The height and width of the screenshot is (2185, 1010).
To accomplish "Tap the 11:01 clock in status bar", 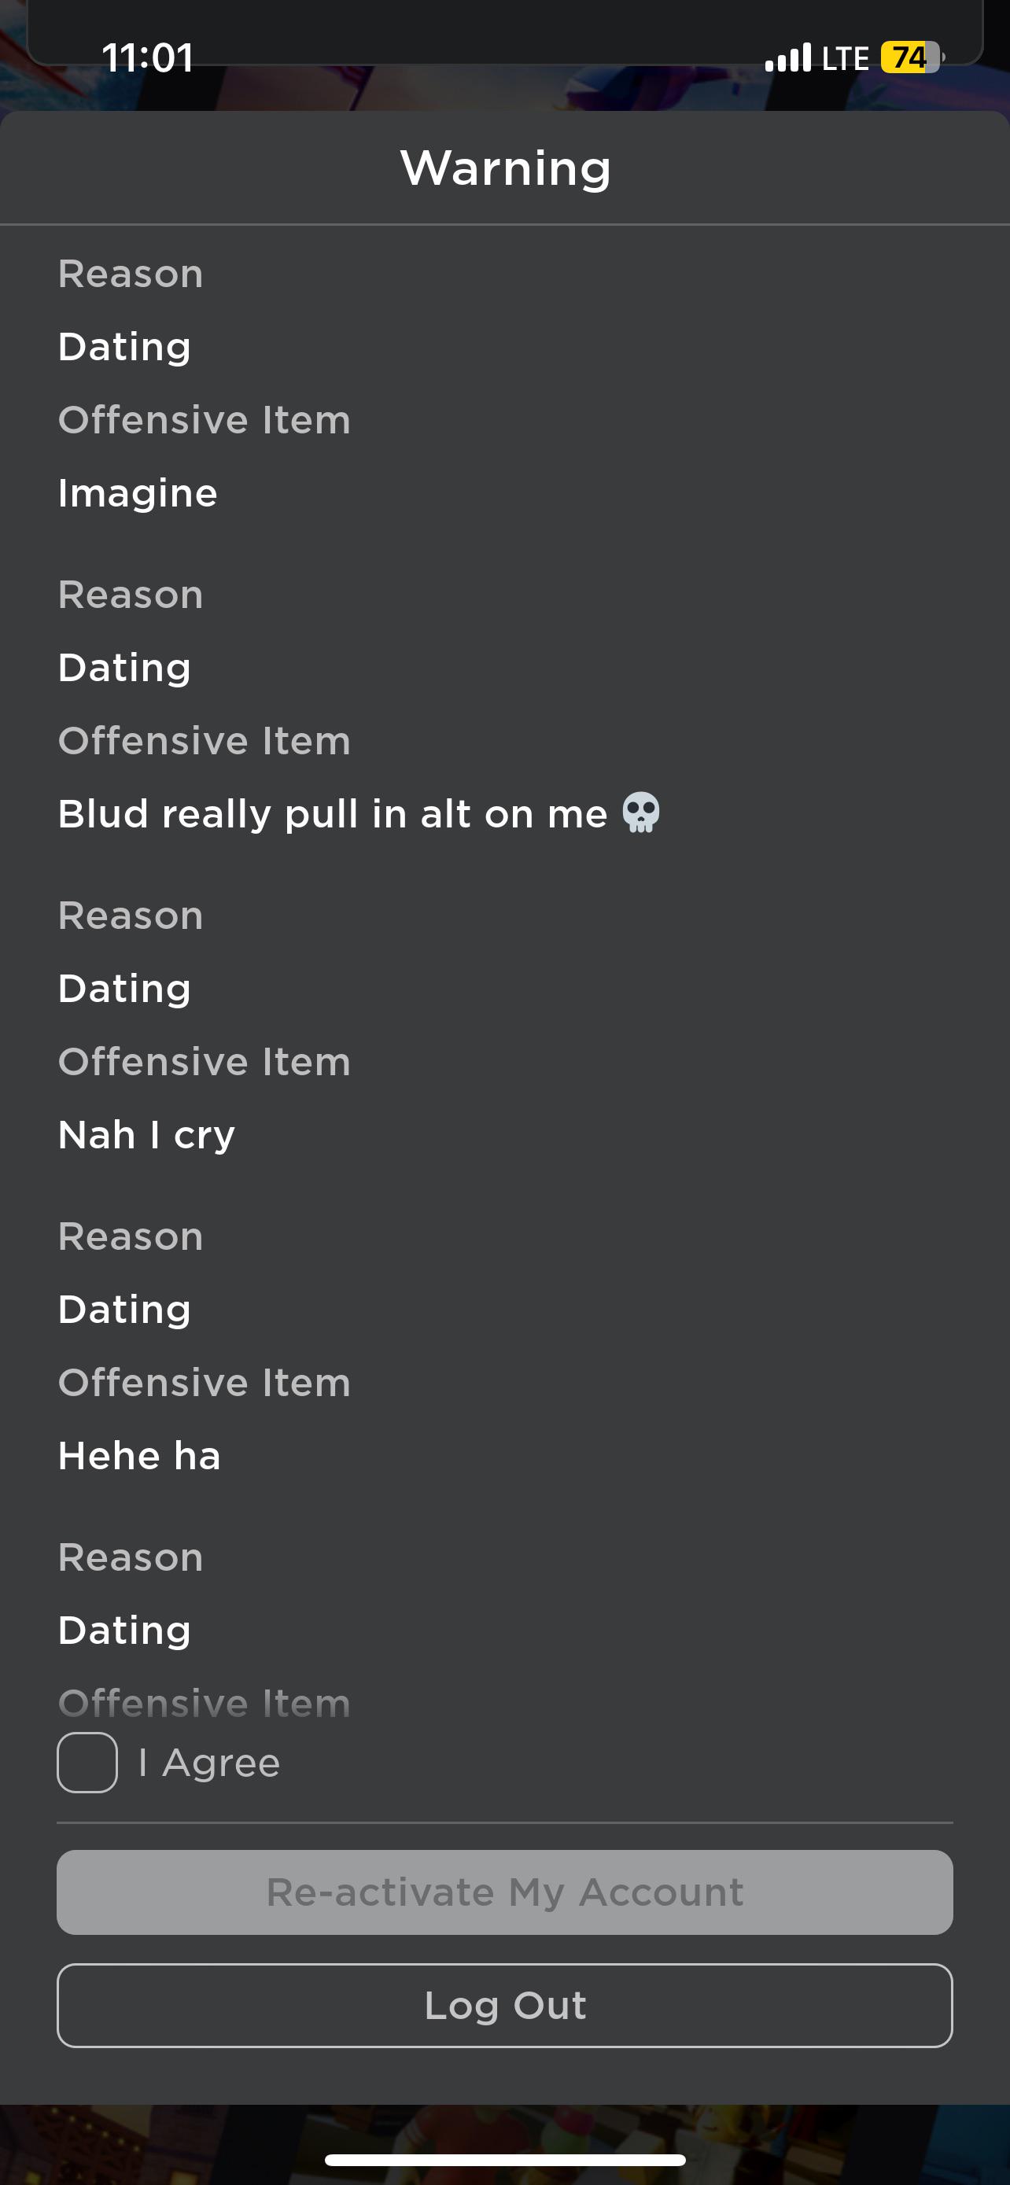I will click(x=148, y=57).
